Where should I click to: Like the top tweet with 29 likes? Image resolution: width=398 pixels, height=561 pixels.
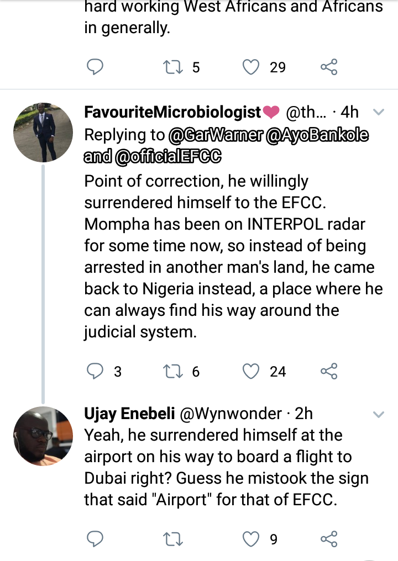tap(252, 67)
